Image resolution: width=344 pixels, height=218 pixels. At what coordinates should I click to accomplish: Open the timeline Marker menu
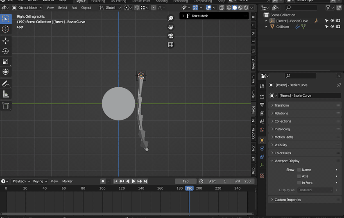coord(67,182)
